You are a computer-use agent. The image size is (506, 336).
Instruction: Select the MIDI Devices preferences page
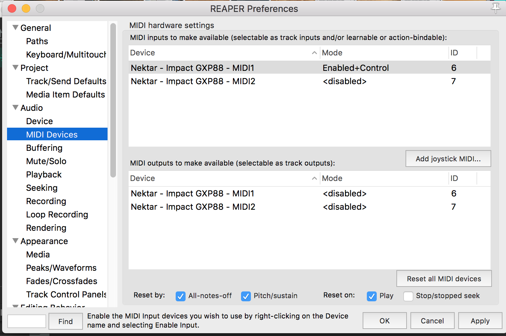click(x=52, y=134)
